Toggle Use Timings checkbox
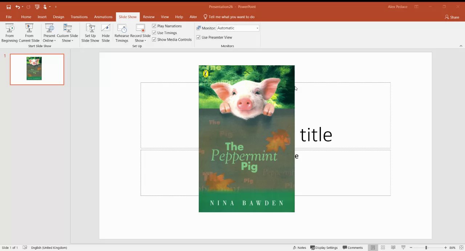Viewport: 465px width, 251px height. pos(154,33)
